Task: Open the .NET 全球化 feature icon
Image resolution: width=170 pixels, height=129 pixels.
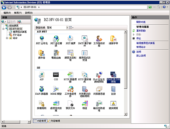Action: tap(42, 40)
